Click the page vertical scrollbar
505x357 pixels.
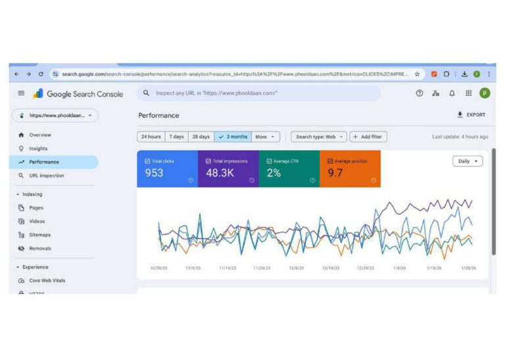[x=494, y=202]
